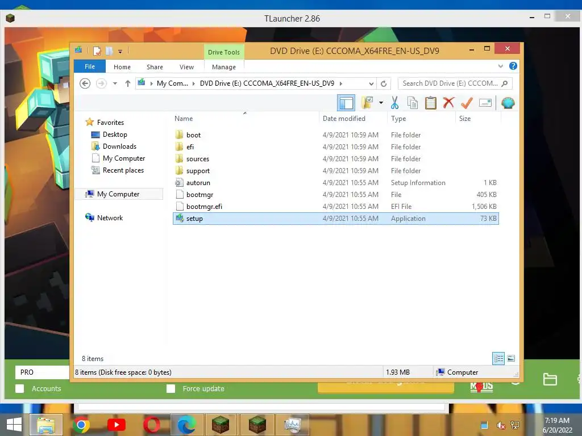Open Desktop under Favorites
582x436 pixels.
click(x=115, y=135)
